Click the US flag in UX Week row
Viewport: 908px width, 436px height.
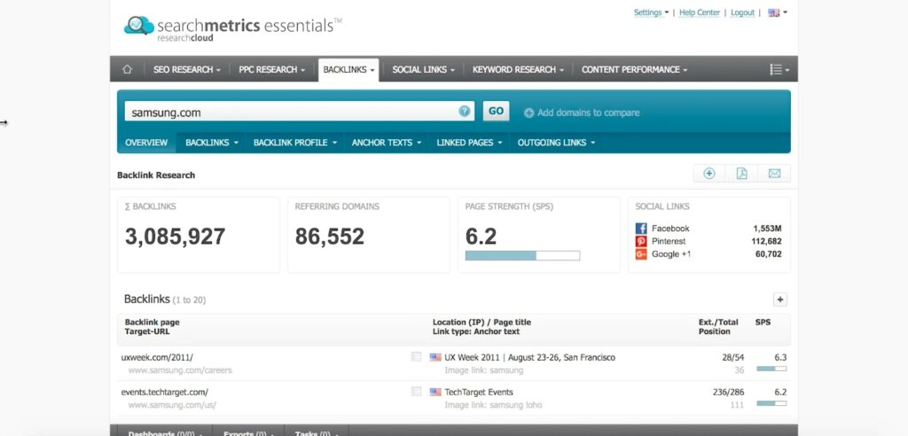pyautogui.click(x=435, y=358)
